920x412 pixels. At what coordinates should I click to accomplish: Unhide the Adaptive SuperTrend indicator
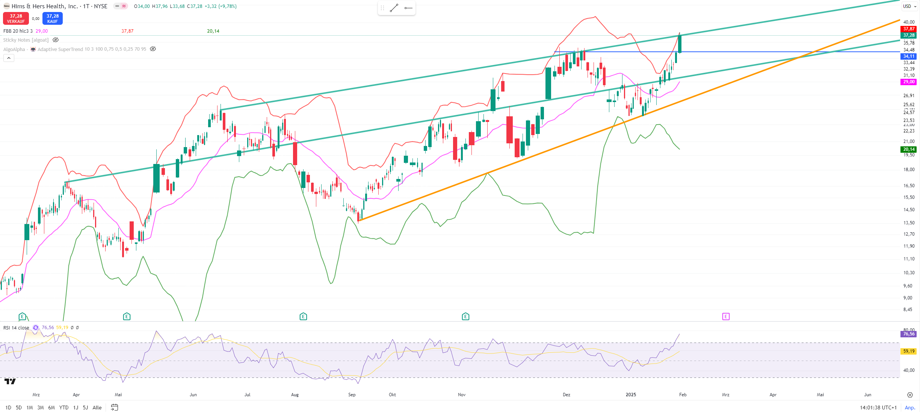coord(153,49)
